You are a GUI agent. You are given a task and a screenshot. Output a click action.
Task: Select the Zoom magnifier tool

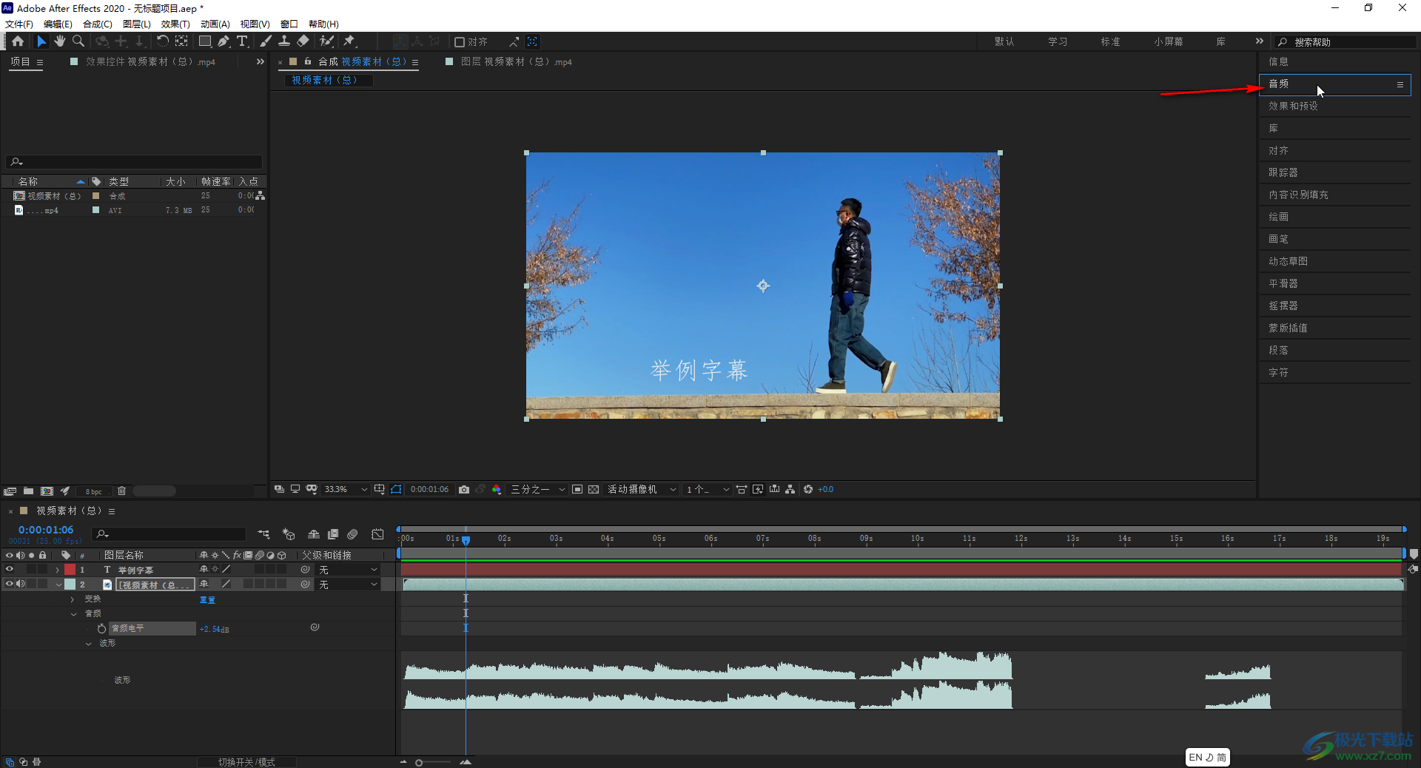tap(78, 41)
